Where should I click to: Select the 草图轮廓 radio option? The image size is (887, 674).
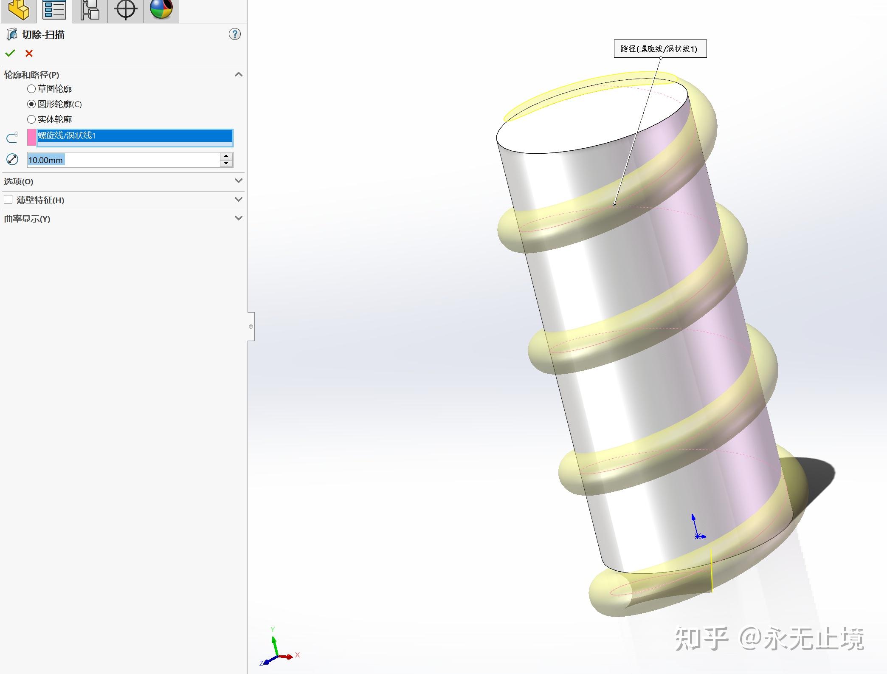[x=31, y=89]
